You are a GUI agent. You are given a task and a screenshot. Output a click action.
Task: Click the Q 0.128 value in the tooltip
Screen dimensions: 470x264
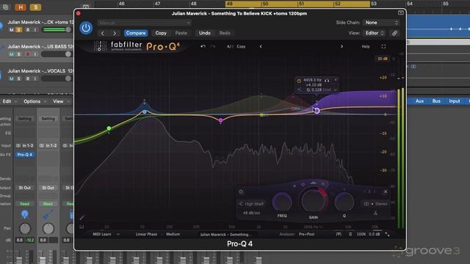pos(314,89)
